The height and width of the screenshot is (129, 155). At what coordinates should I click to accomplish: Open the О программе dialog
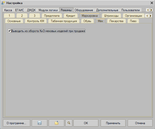pyautogui.click(x=16, y=123)
